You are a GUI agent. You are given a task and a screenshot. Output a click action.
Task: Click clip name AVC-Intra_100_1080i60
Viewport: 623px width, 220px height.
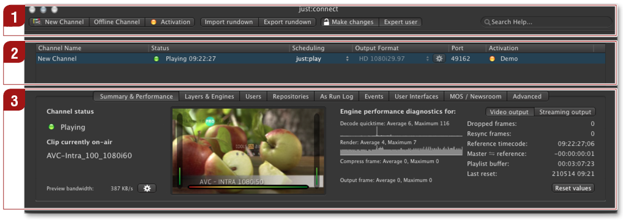coord(89,156)
